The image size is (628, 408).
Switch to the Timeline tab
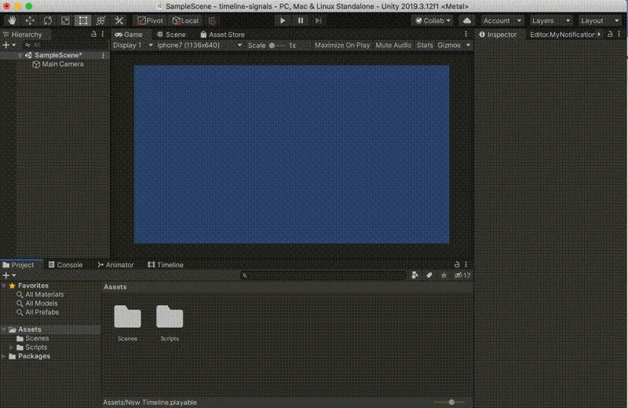165,265
